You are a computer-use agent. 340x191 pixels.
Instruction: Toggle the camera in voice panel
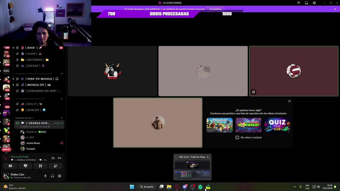pyautogui.click(x=10, y=166)
